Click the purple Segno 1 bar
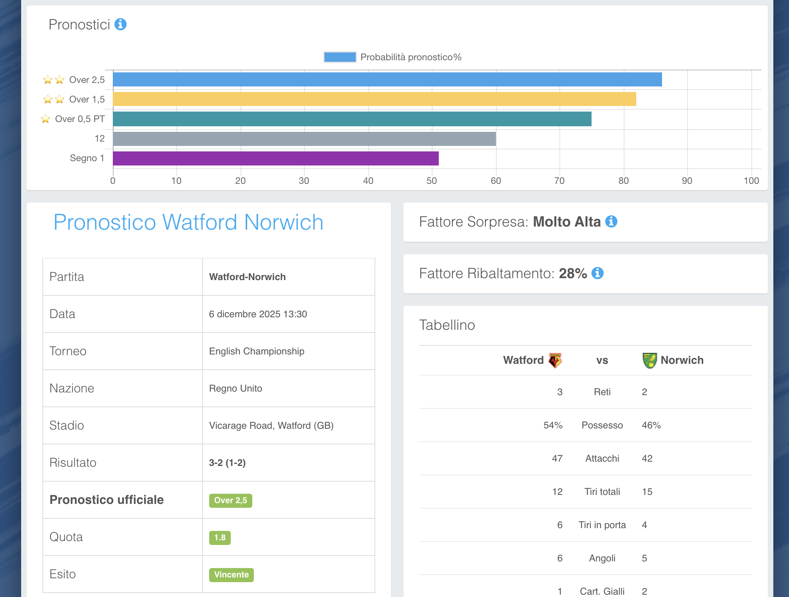 tap(275, 158)
